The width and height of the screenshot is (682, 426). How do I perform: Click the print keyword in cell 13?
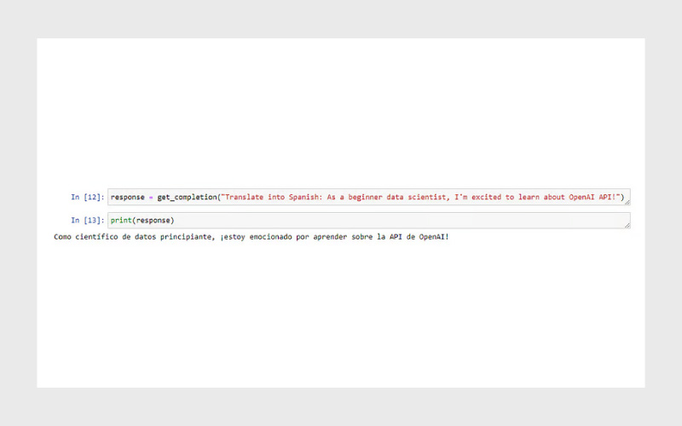121,221
